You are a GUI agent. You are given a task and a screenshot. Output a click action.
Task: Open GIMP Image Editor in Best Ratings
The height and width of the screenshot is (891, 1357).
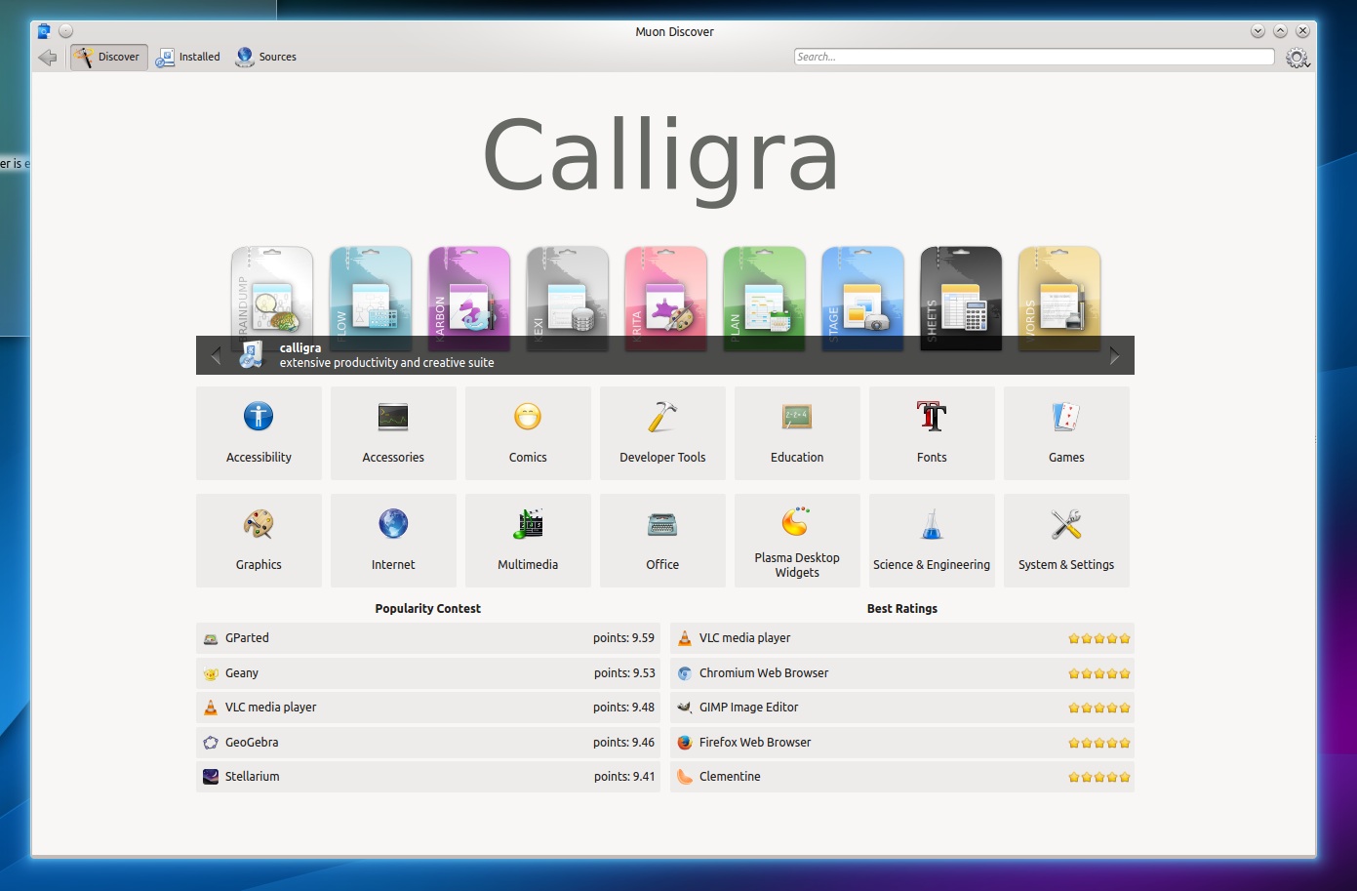(902, 708)
